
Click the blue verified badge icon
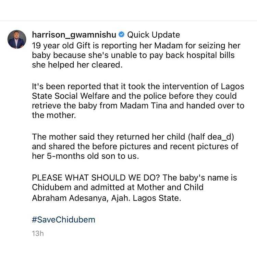pos(122,35)
